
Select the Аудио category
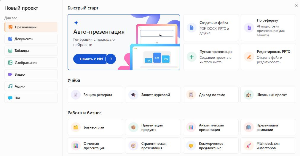click(x=31, y=86)
